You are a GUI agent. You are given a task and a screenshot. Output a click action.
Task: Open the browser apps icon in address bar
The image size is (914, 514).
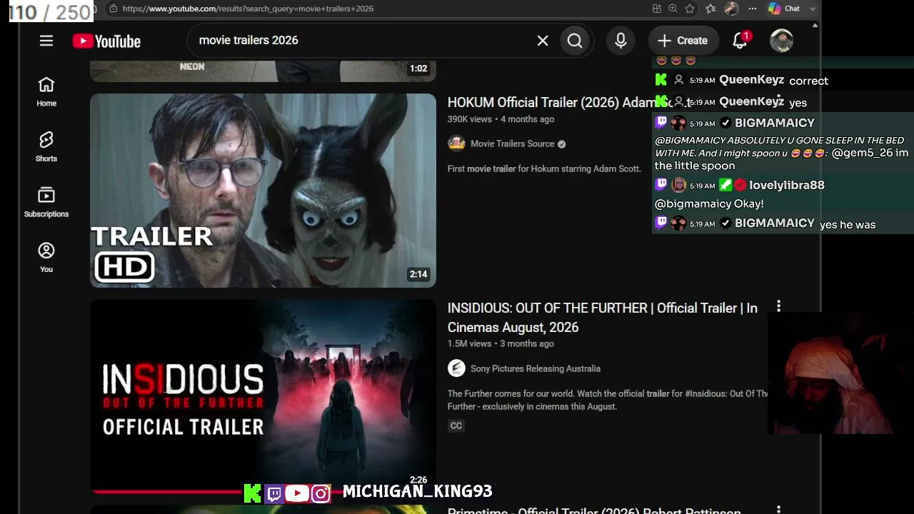(657, 9)
